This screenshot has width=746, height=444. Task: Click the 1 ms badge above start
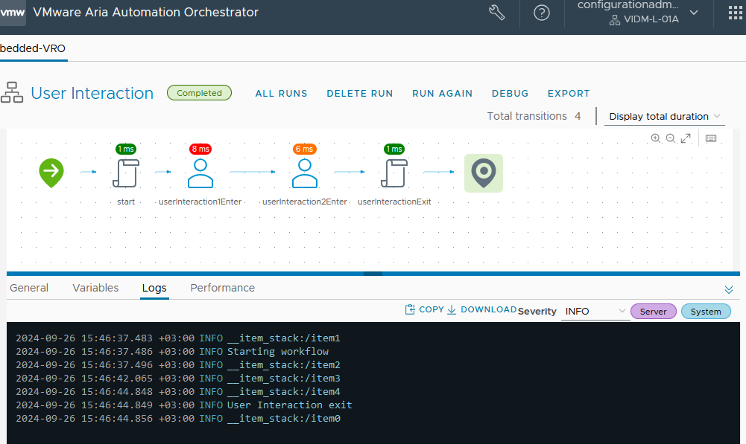pos(126,149)
